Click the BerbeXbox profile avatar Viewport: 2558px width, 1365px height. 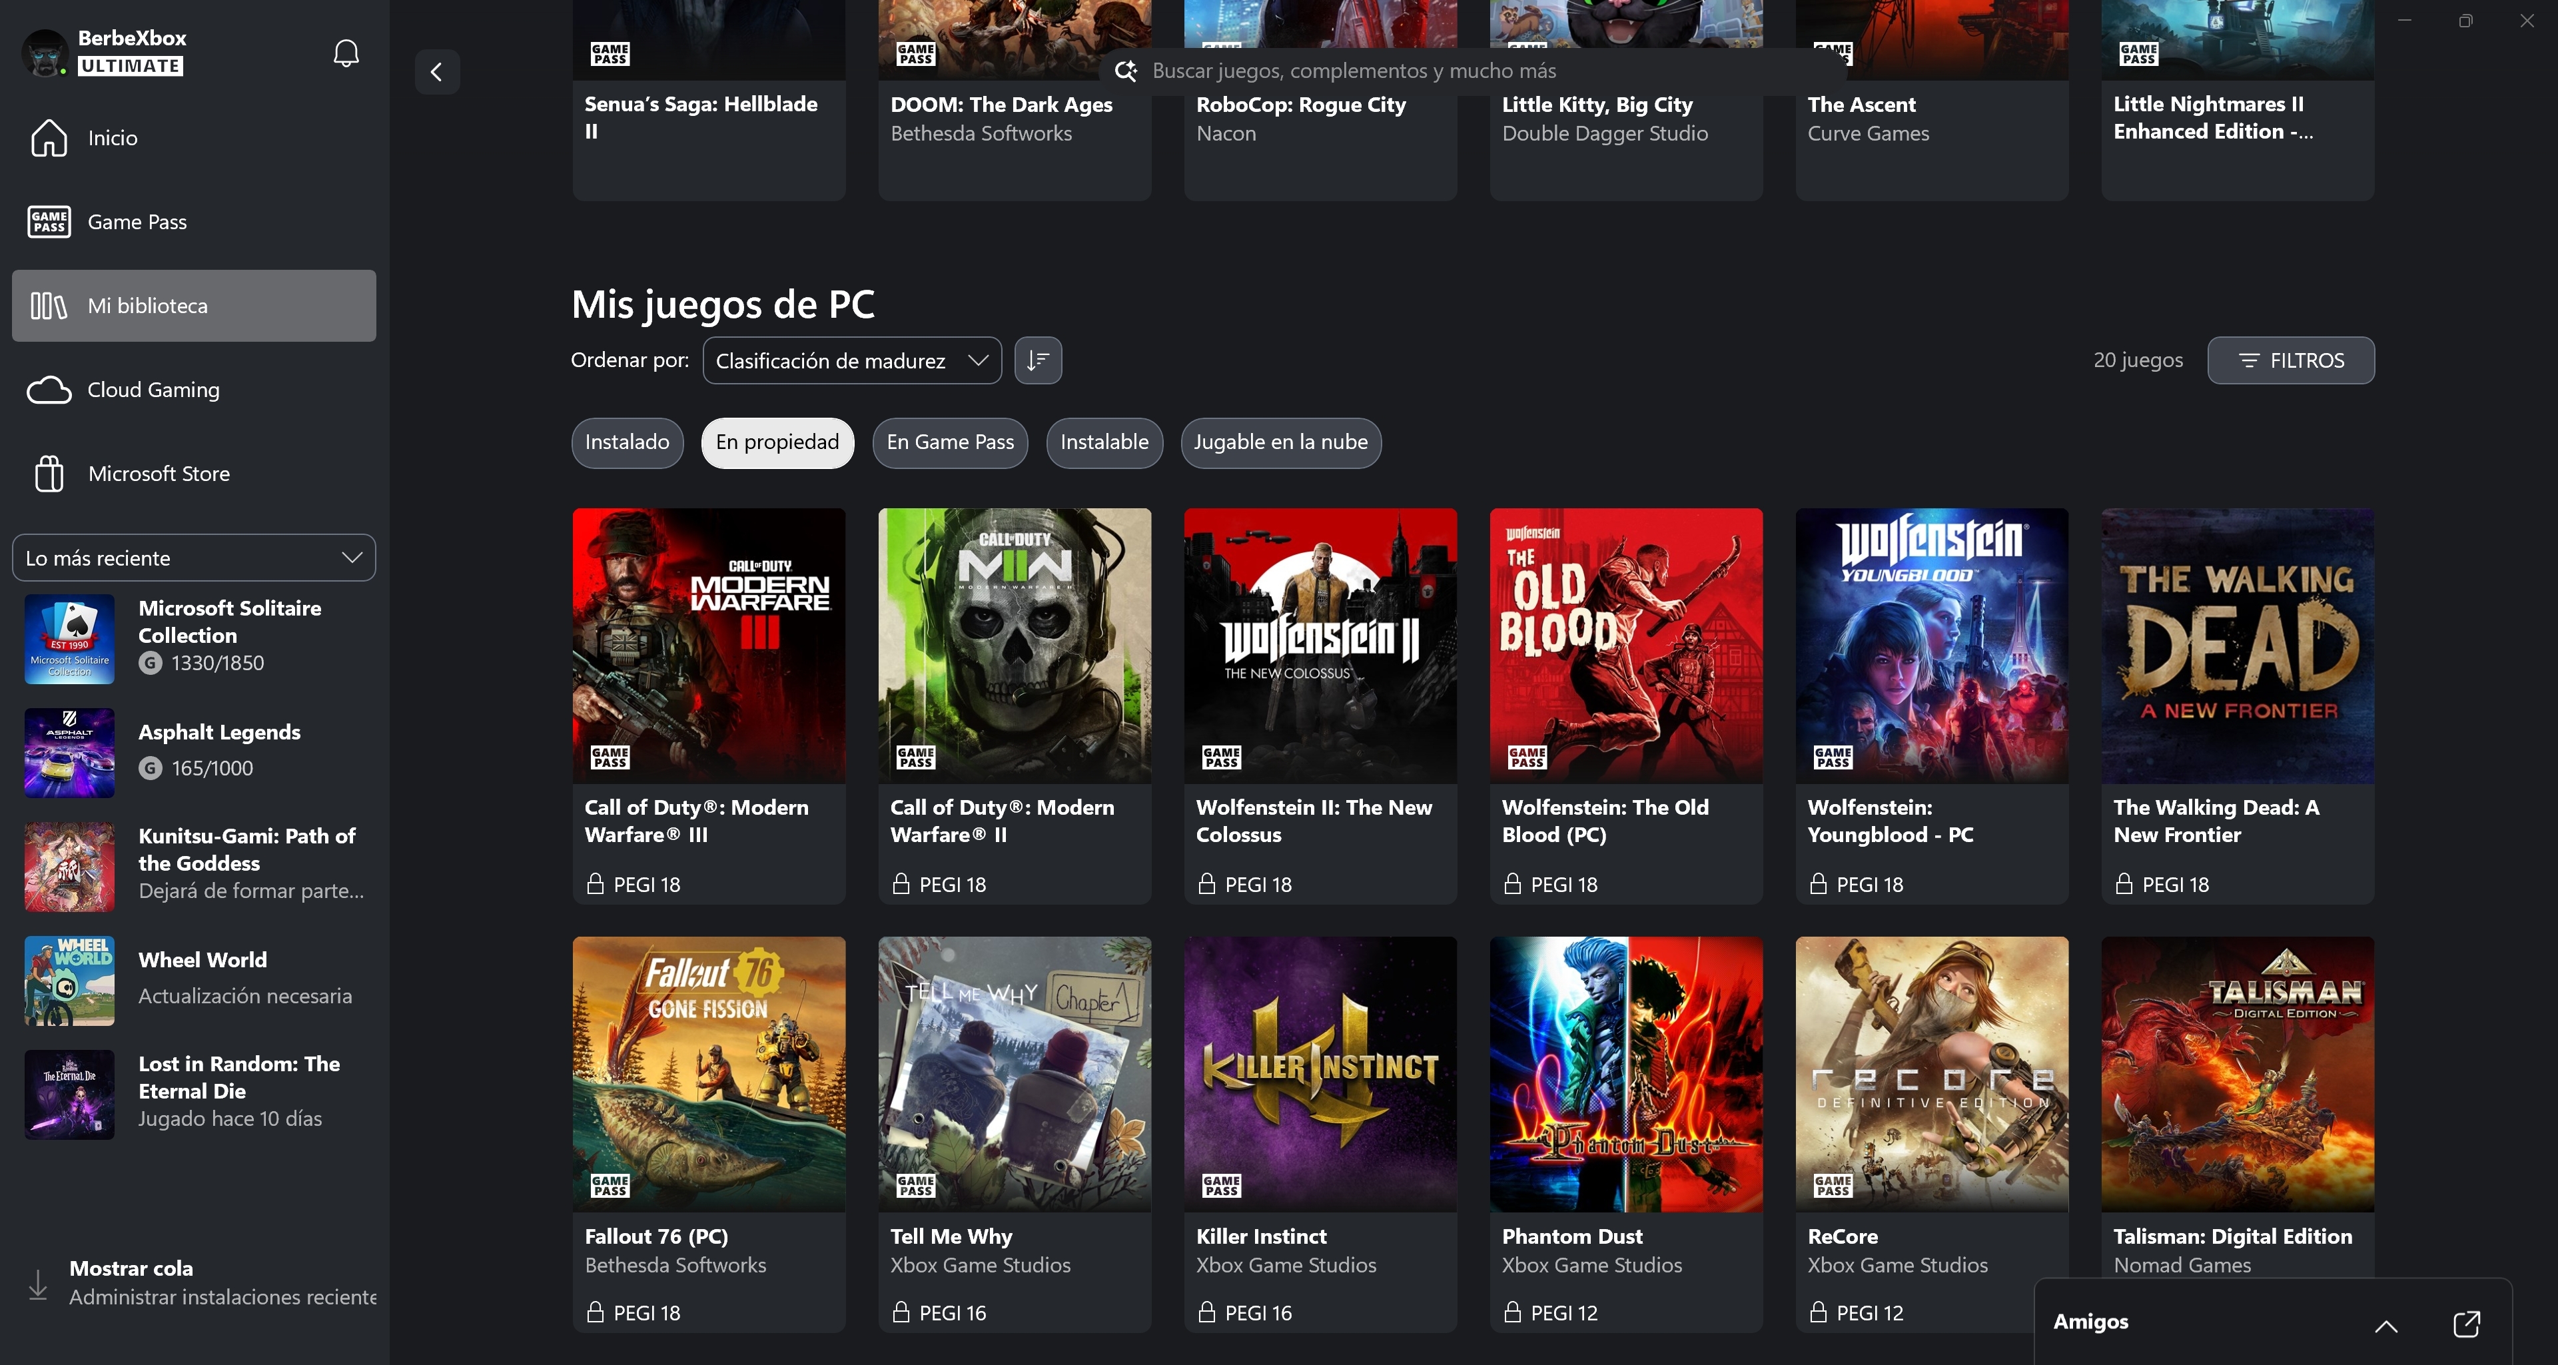point(45,53)
